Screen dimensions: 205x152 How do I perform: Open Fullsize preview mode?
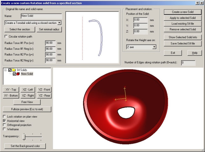27,109
